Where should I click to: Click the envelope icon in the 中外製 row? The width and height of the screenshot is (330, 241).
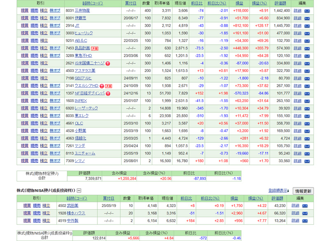click(307, 221)
